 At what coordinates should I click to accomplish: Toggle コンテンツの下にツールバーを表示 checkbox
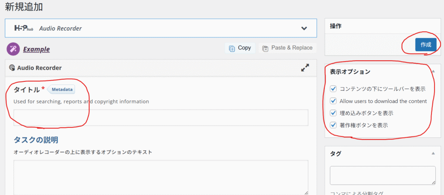pyautogui.click(x=333, y=89)
